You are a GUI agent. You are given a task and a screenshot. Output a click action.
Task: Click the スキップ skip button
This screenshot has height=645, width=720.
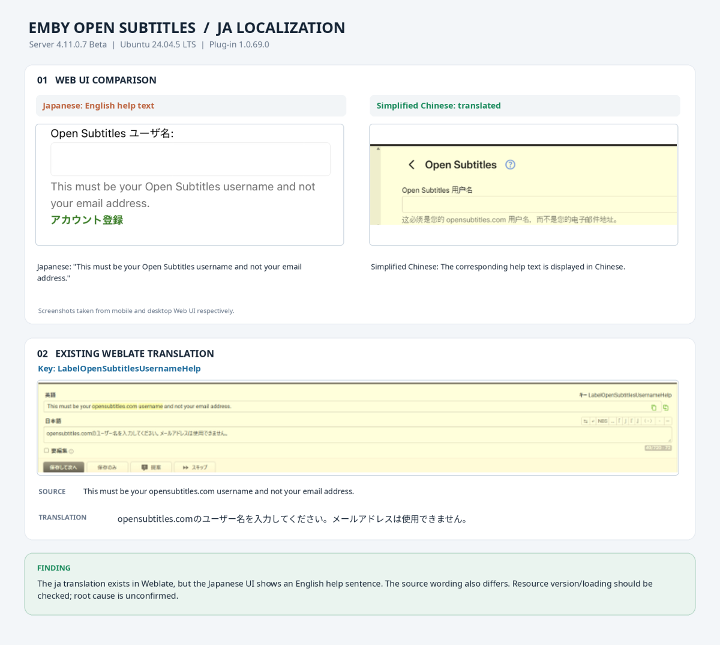[195, 467]
